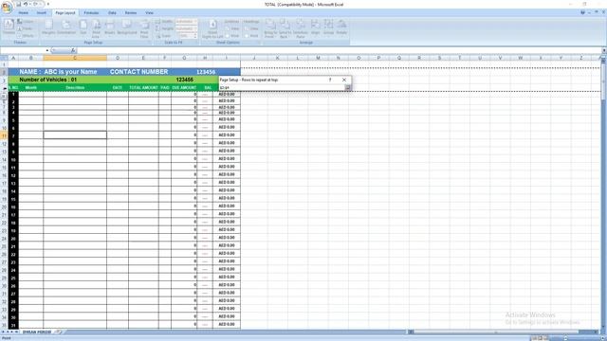Click Sheet Right-to-Left icon
The width and height of the screenshot is (607, 341).
pos(212,27)
